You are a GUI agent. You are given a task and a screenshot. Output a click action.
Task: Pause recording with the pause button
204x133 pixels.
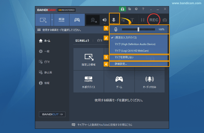(143, 20)
